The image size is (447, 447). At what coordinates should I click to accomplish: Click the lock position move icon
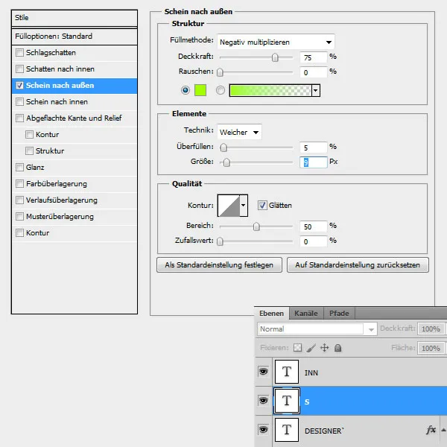click(x=325, y=348)
